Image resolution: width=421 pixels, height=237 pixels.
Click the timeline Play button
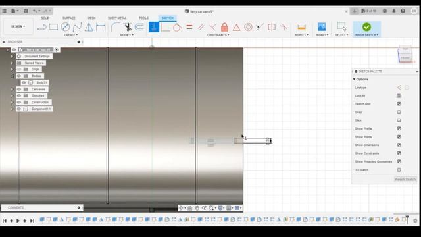point(18,221)
